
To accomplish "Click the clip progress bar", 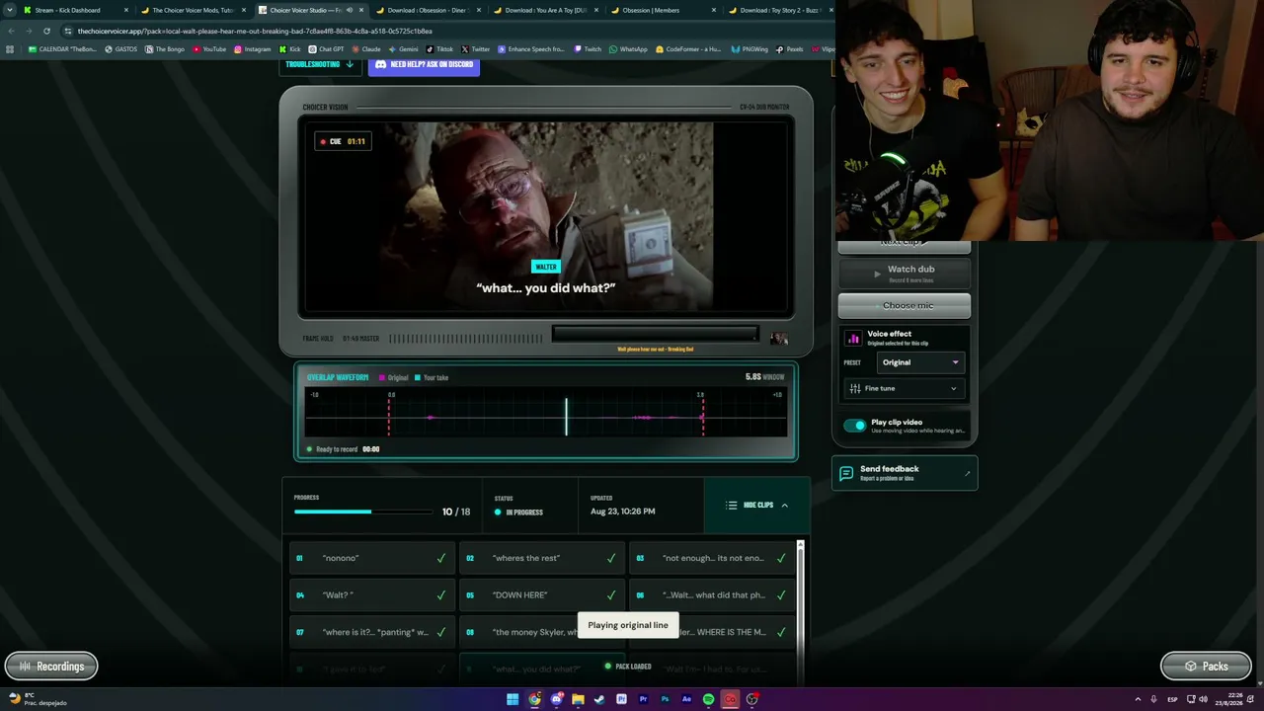I will (363, 512).
